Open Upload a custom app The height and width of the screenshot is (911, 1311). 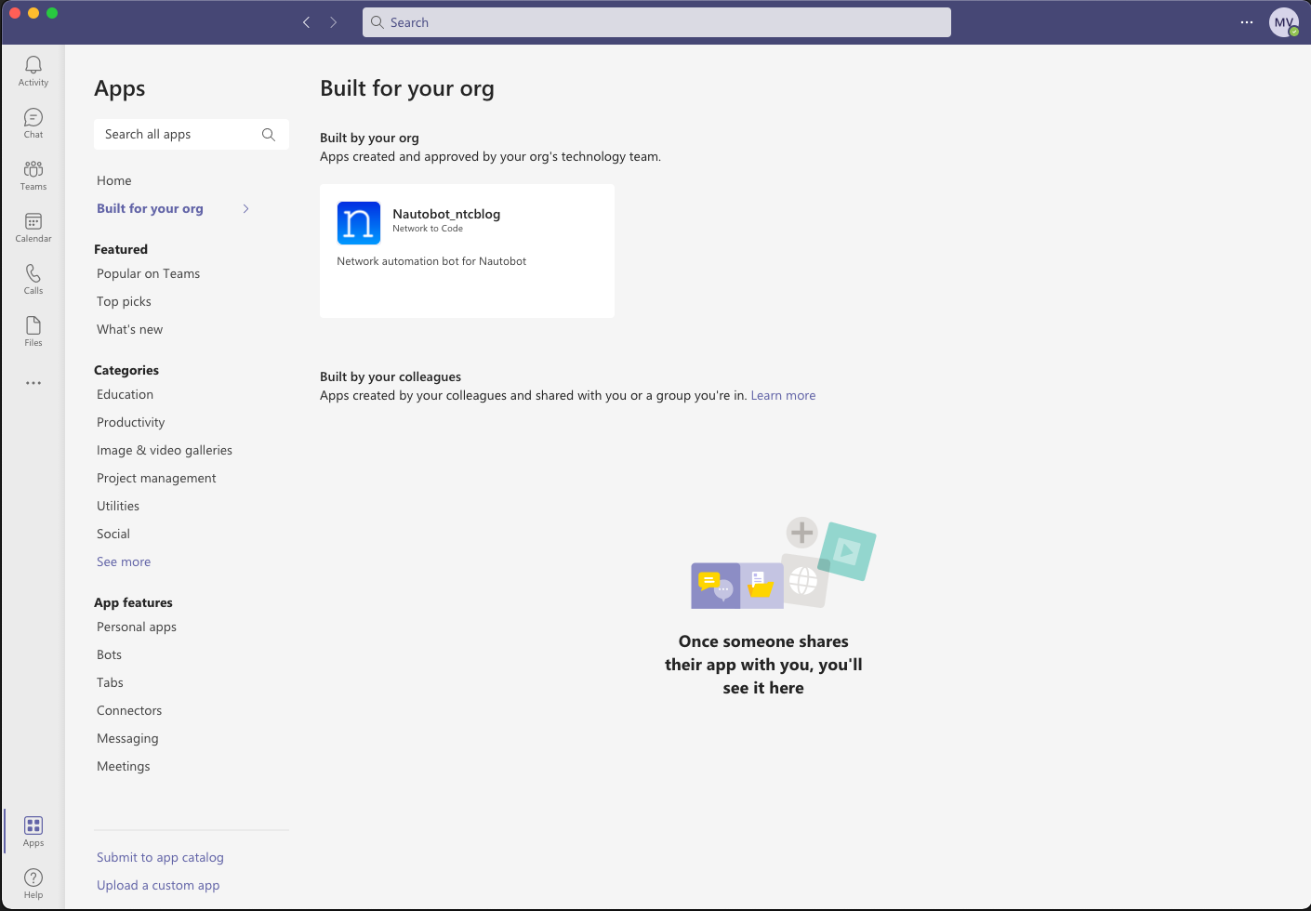click(158, 884)
